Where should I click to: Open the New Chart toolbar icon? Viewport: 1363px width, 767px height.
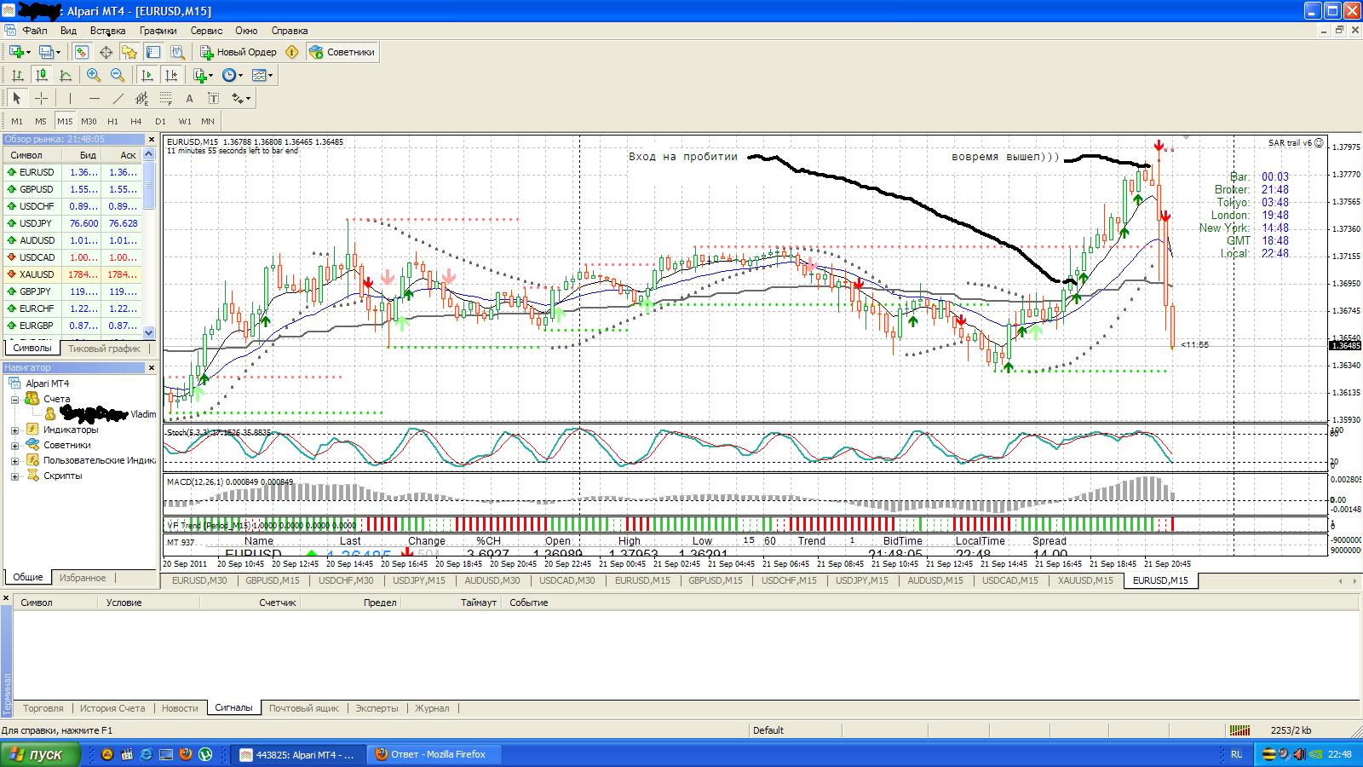tap(15, 52)
